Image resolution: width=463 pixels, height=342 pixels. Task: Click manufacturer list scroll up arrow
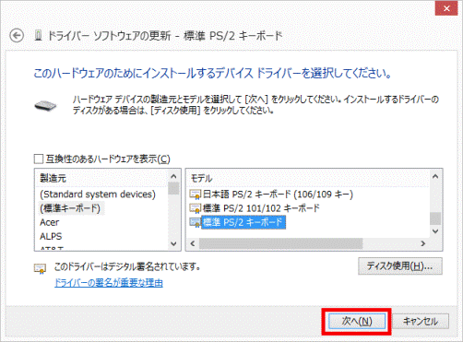(173, 176)
